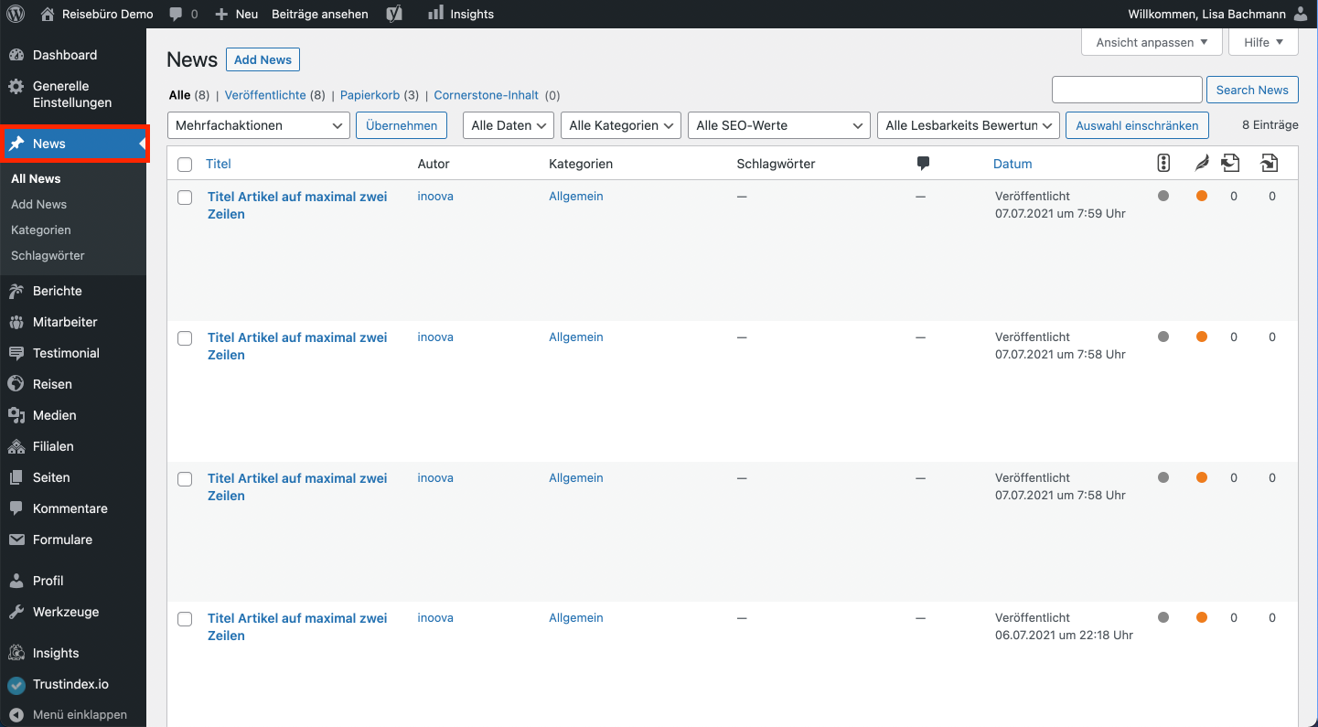Click the readability feather column header icon
Viewport: 1318px width, 727px height.
point(1201,164)
